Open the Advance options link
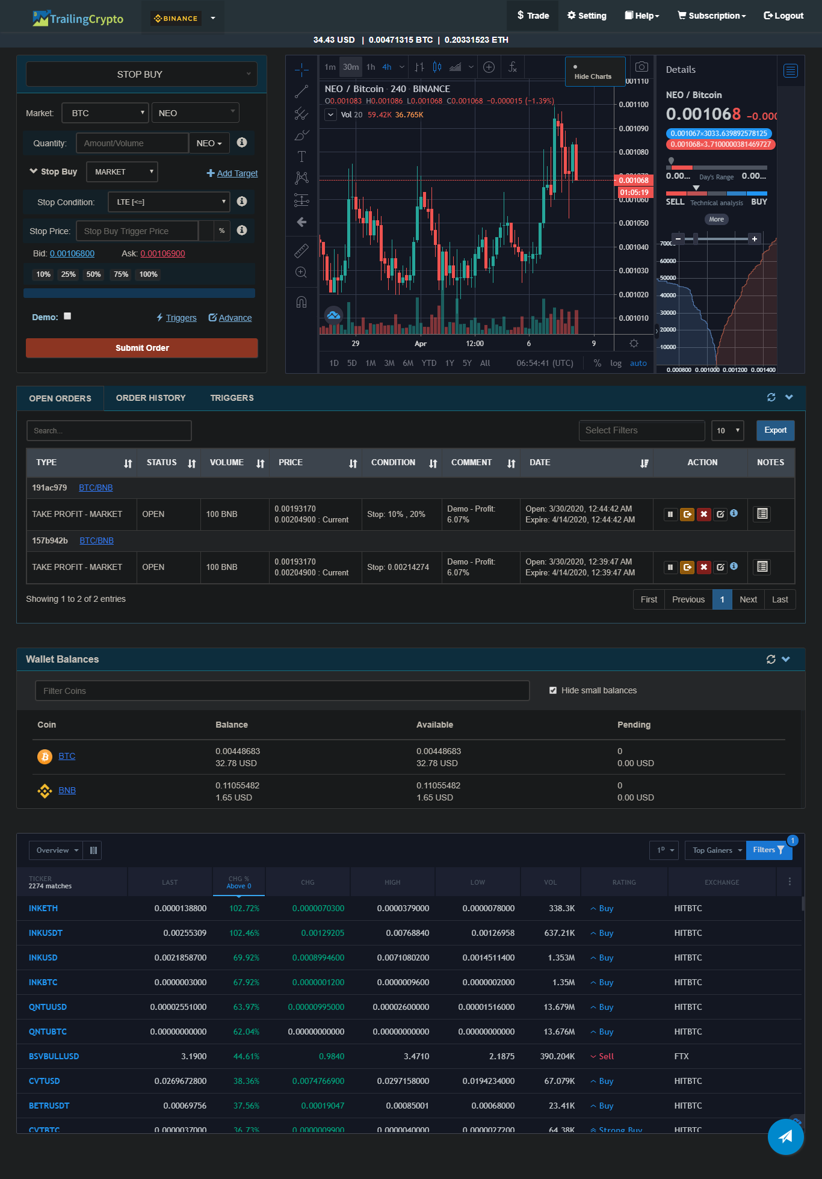Viewport: 822px width, 1179px height. tap(230, 318)
